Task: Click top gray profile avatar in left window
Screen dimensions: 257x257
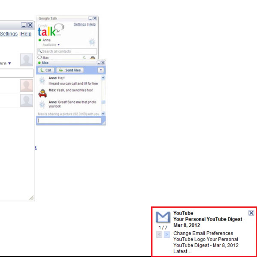Action: (x=27, y=60)
